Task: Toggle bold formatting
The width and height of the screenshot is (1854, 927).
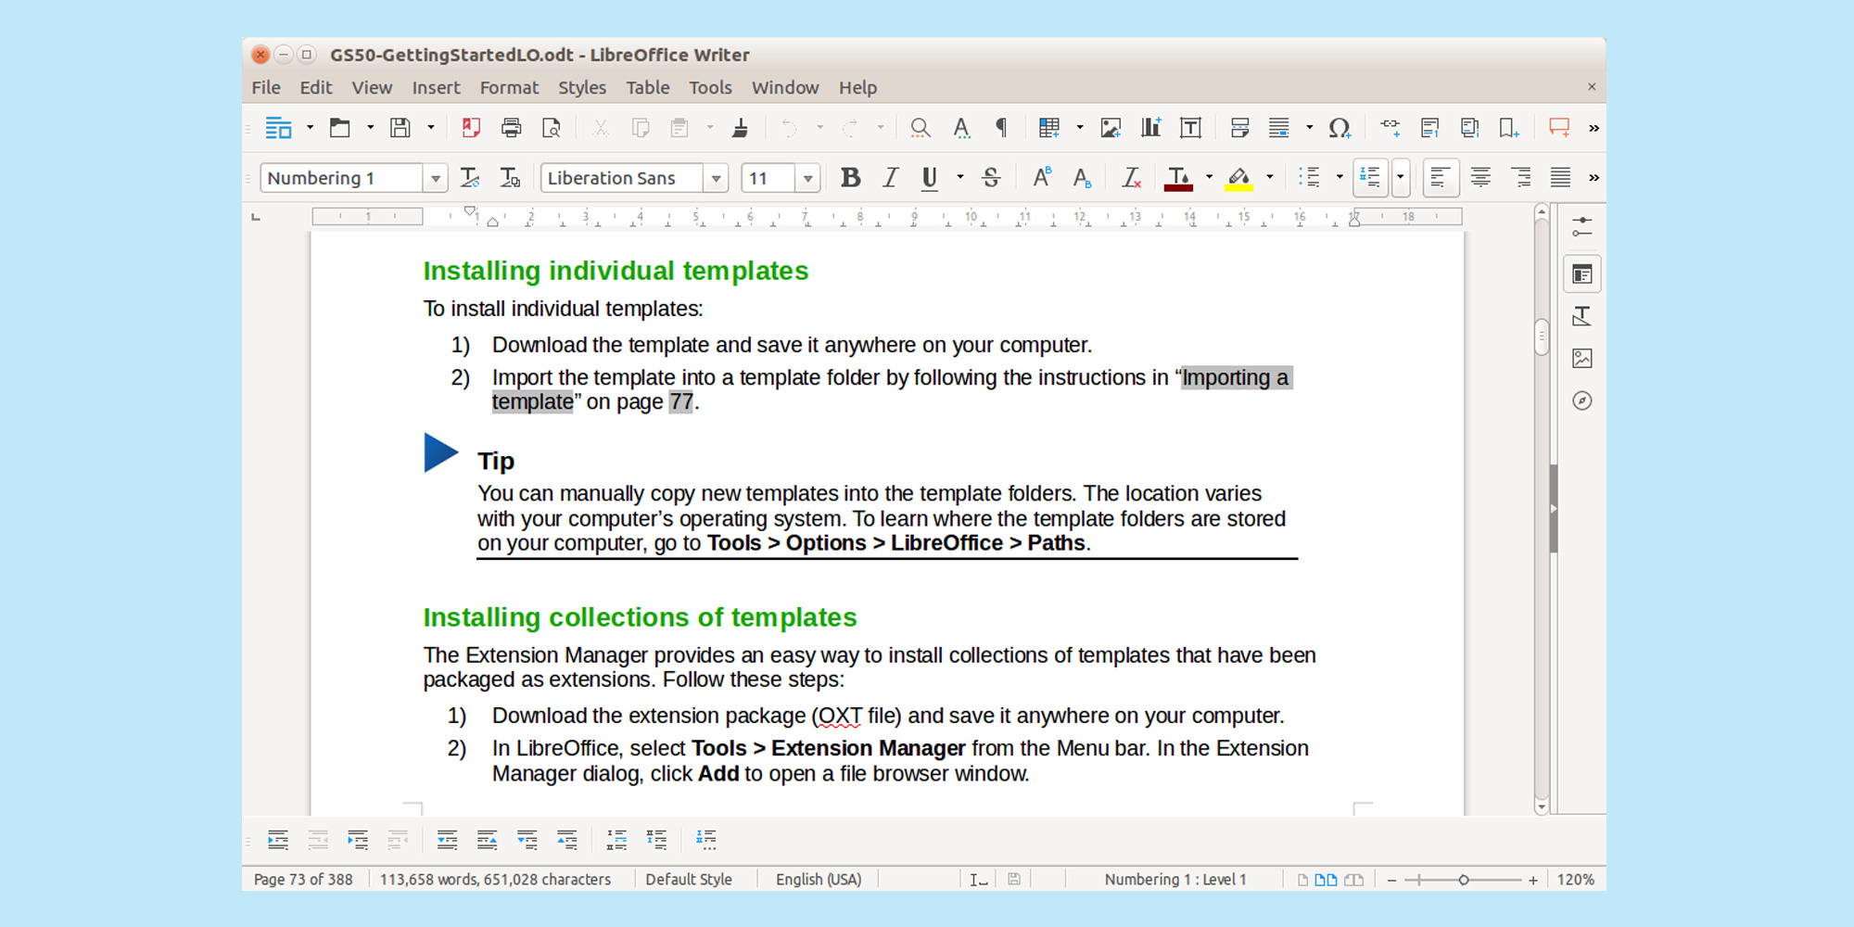Action: [x=850, y=177]
